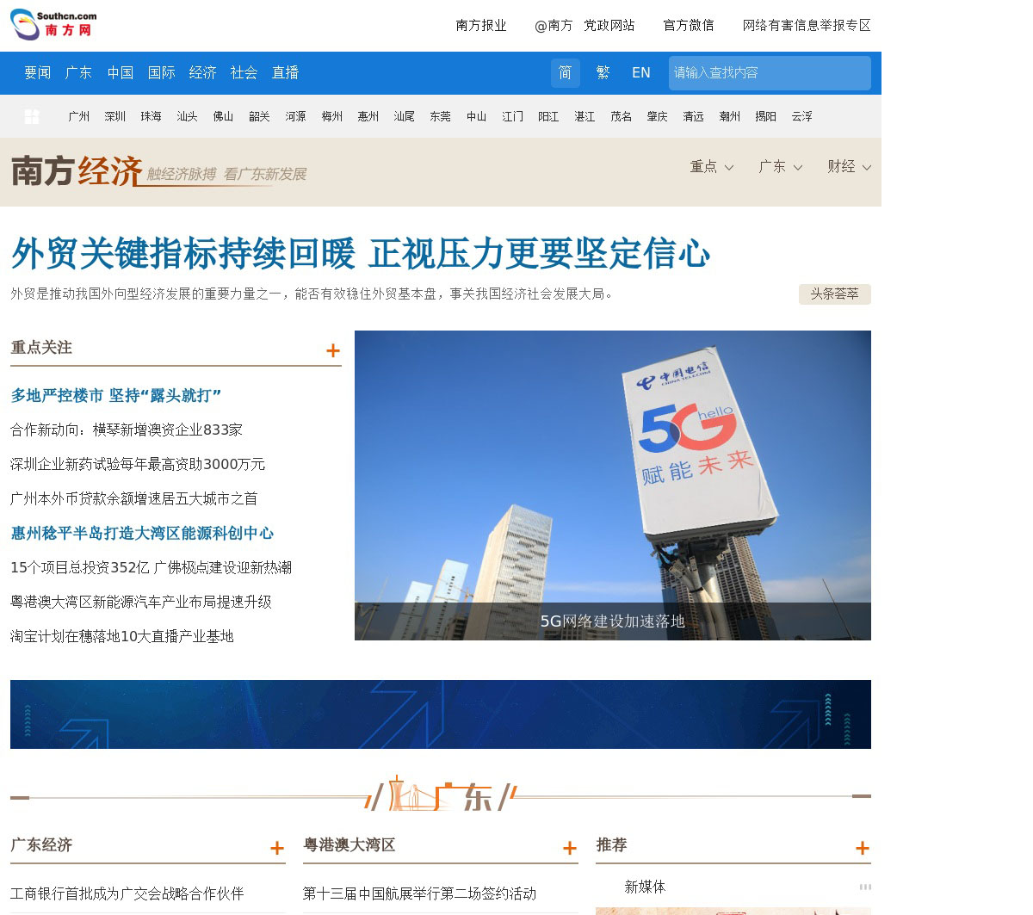This screenshot has height=915, width=1033.
Task: Select 广州 city link
Action: (x=79, y=116)
